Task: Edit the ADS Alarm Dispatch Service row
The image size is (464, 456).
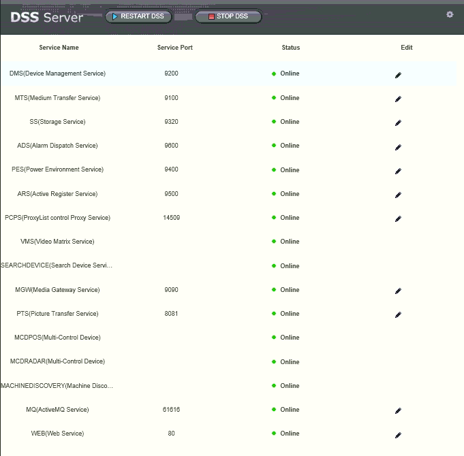Action: coord(398,146)
